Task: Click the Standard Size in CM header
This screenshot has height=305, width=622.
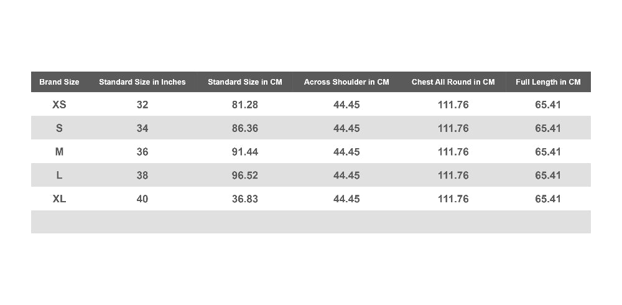Action: click(x=244, y=82)
